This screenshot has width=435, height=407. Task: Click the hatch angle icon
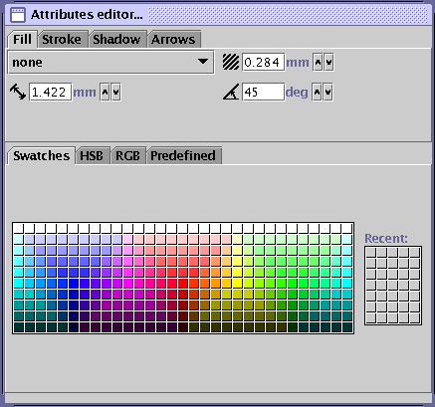(x=231, y=92)
